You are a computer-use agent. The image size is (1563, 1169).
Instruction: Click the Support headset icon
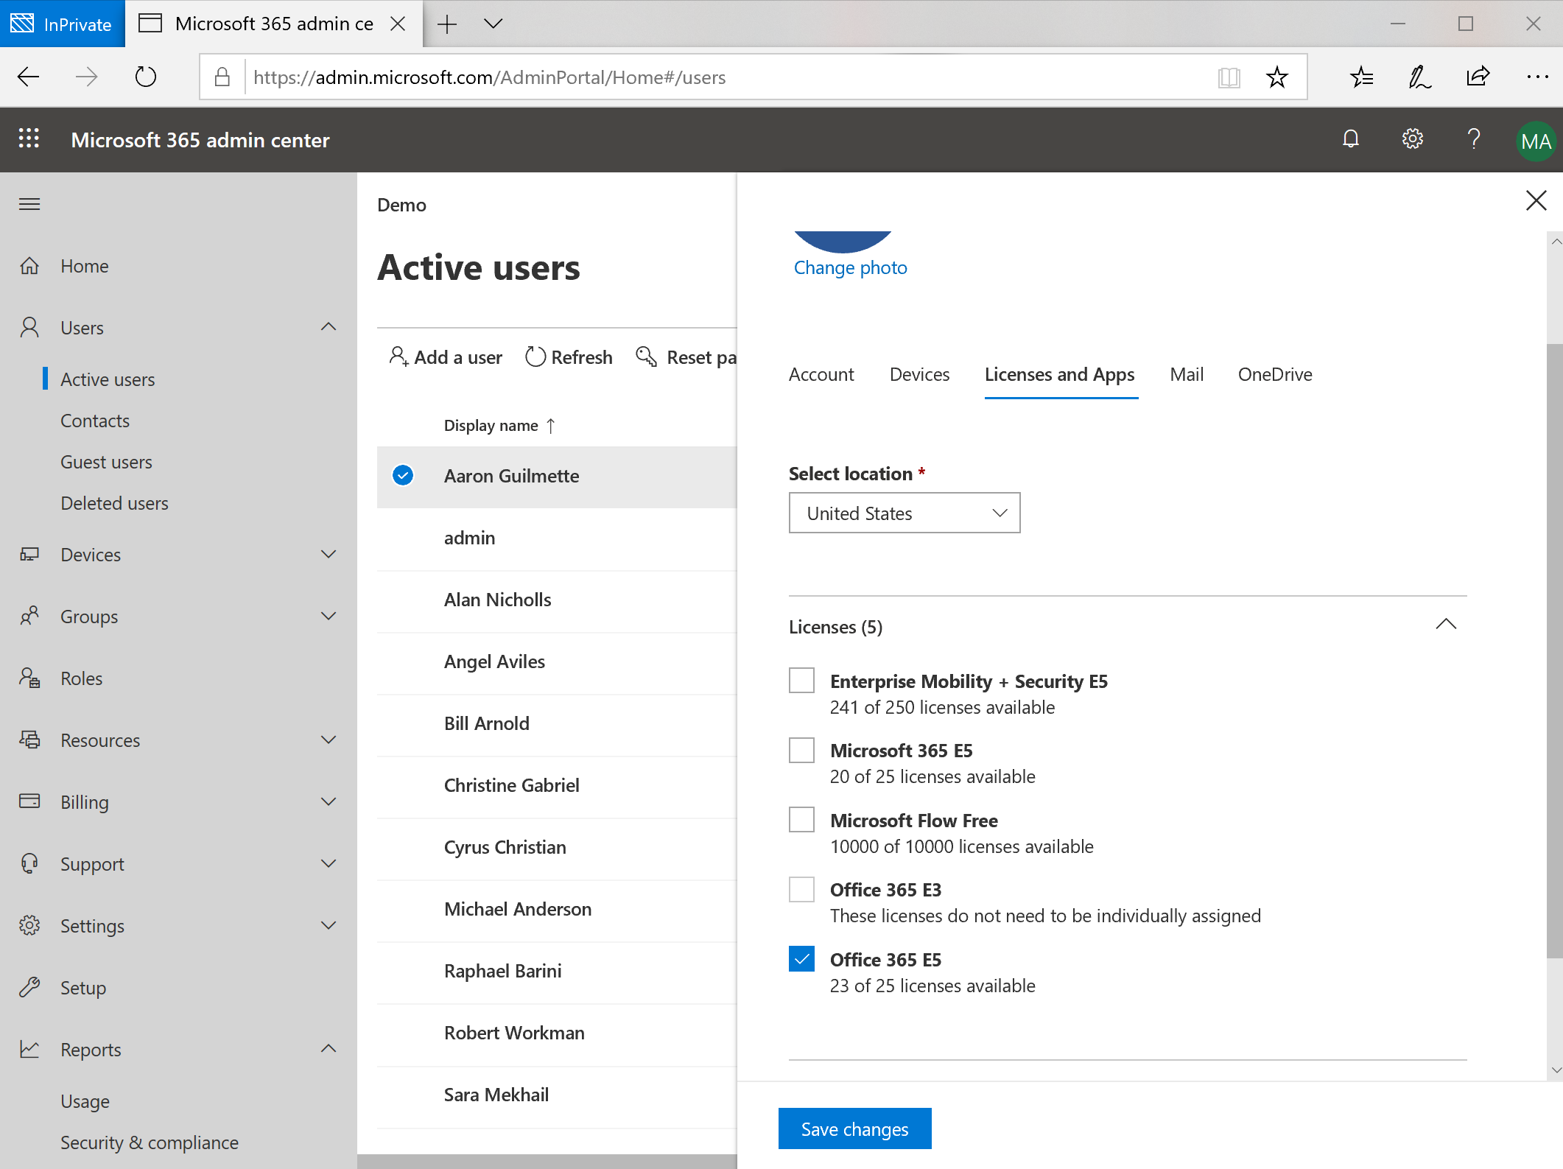29,863
